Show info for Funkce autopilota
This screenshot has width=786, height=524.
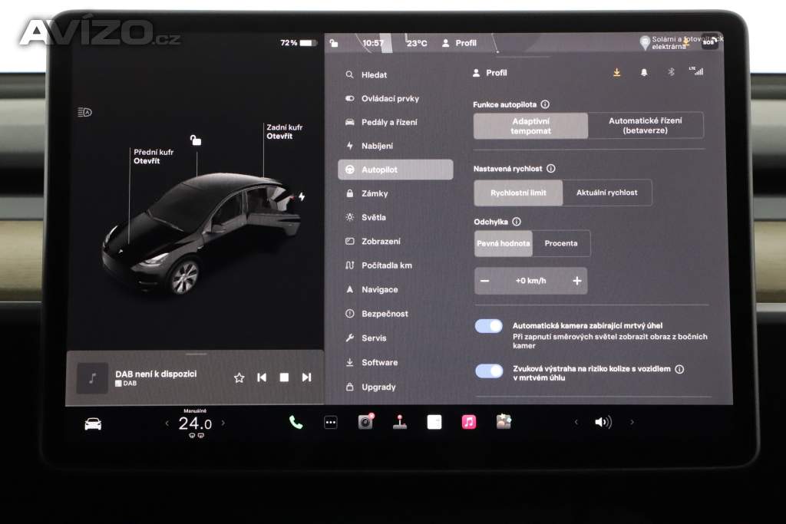[x=545, y=104]
